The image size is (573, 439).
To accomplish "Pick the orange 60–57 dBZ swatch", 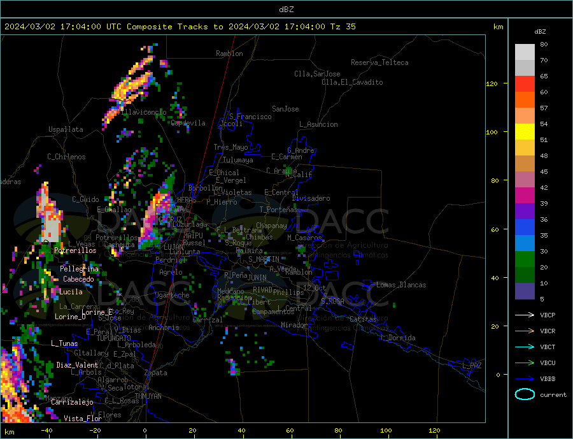I will pos(525,100).
